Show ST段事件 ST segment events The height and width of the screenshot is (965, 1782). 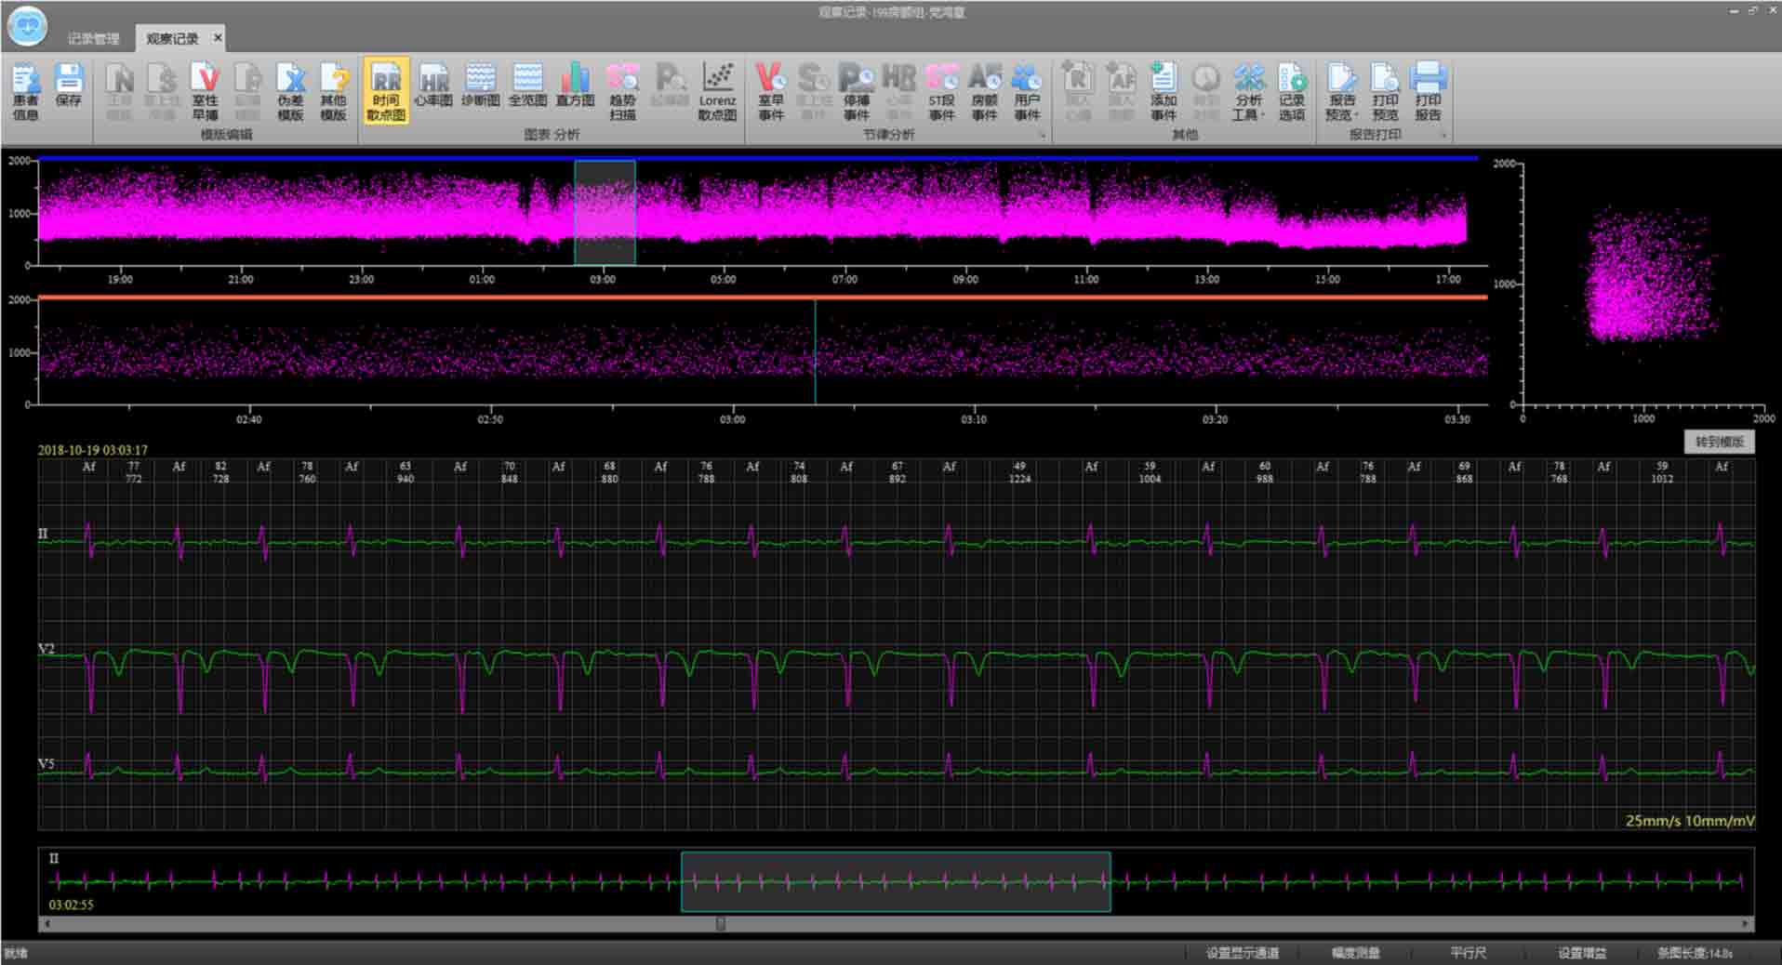click(x=941, y=91)
